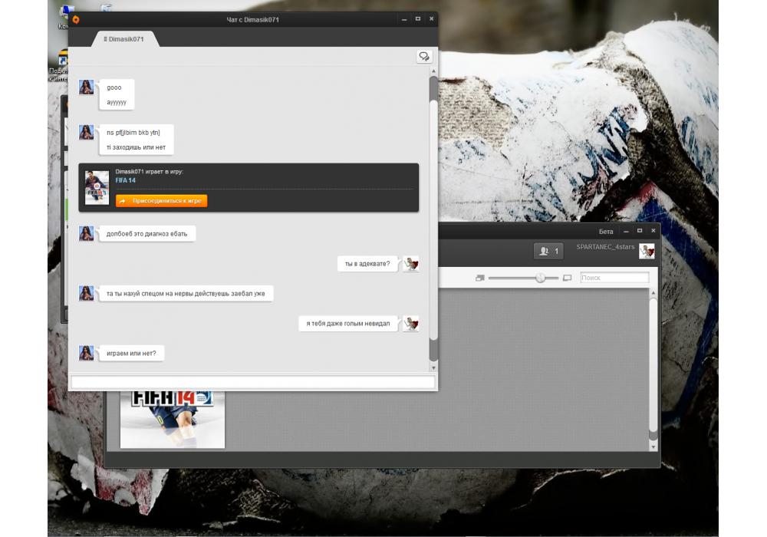Select the Dimasik071 chat tab

tap(123, 38)
